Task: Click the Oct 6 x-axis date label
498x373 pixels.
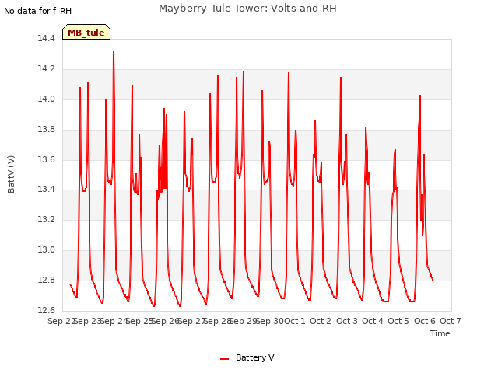Action: pyautogui.click(x=425, y=321)
